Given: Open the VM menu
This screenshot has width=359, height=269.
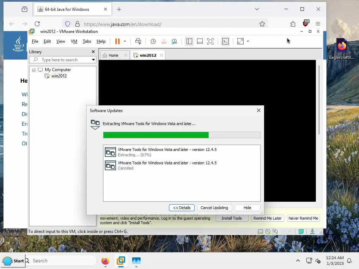Looking at the screenshot, I should (x=74, y=41).
